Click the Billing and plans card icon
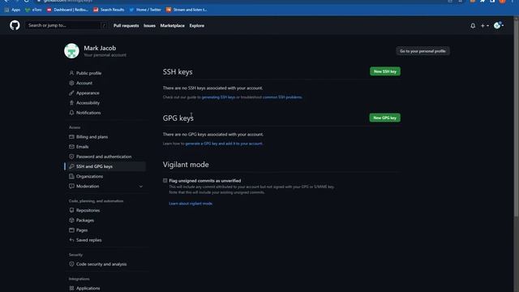 [x=71, y=137]
